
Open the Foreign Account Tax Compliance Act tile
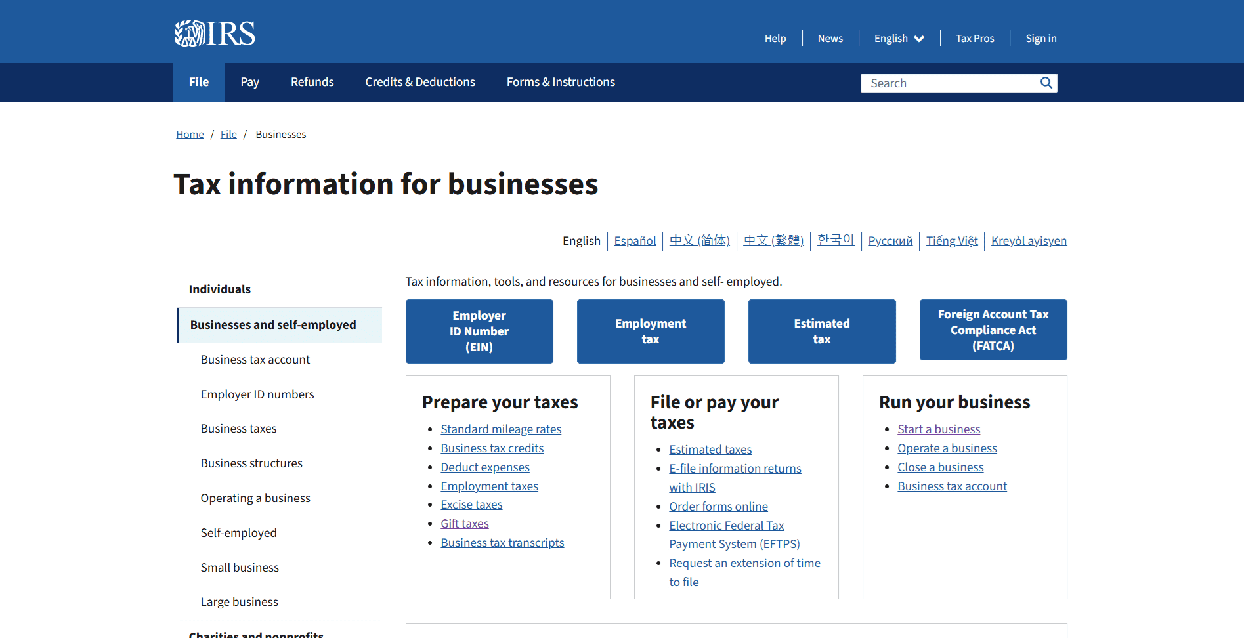[993, 330]
